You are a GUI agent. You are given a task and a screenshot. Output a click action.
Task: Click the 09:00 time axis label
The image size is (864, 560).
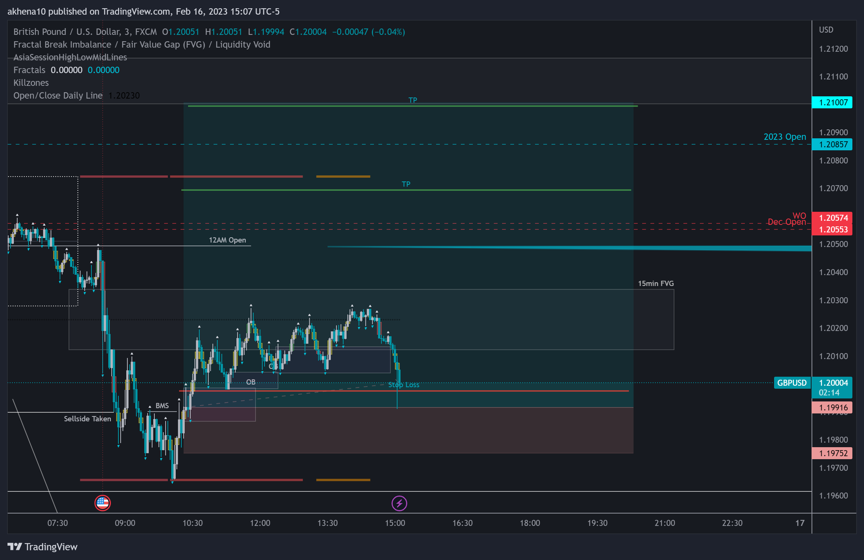pyautogui.click(x=125, y=523)
